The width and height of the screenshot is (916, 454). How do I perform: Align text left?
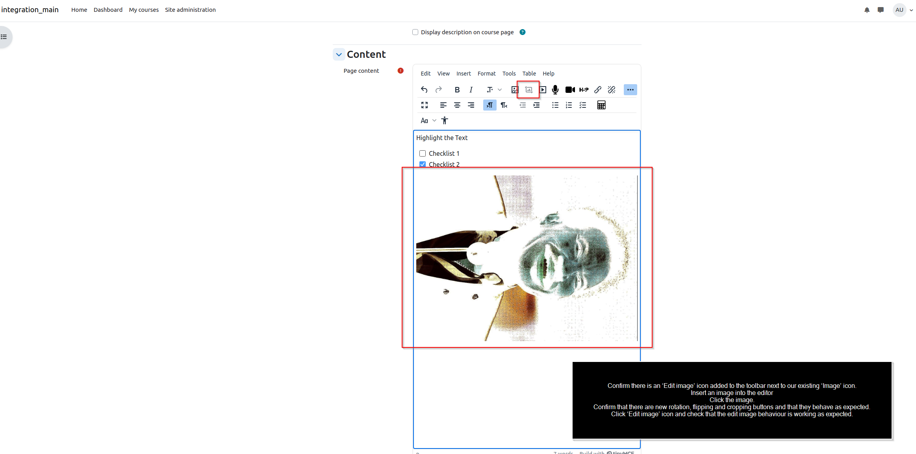coord(443,105)
